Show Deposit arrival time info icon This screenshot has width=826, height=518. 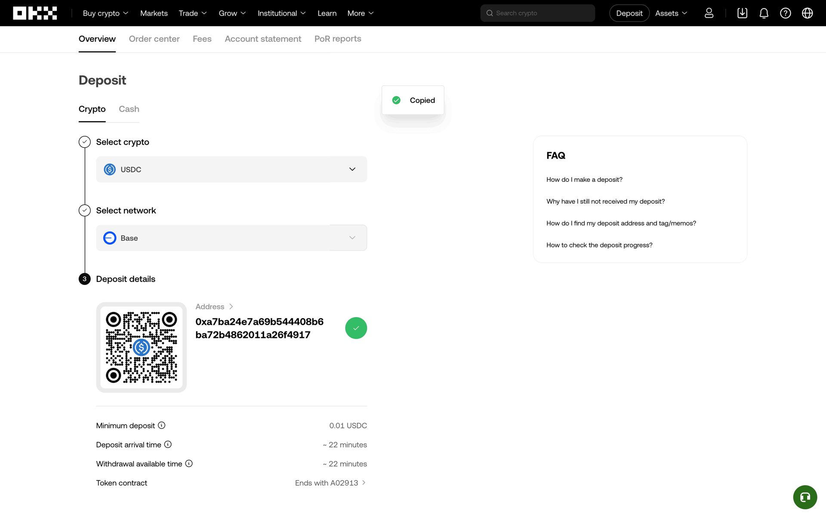(168, 444)
